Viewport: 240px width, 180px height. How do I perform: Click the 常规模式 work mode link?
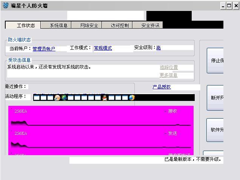[103, 48]
